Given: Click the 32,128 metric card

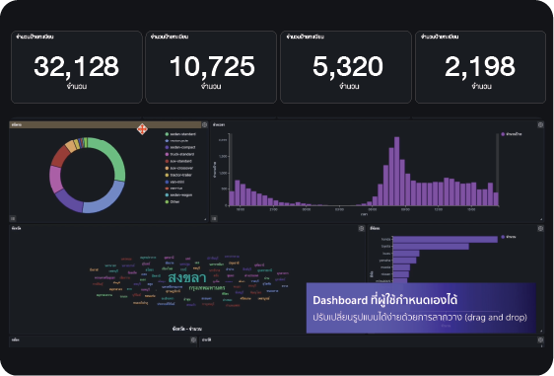Looking at the screenshot, I should pos(77,67).
